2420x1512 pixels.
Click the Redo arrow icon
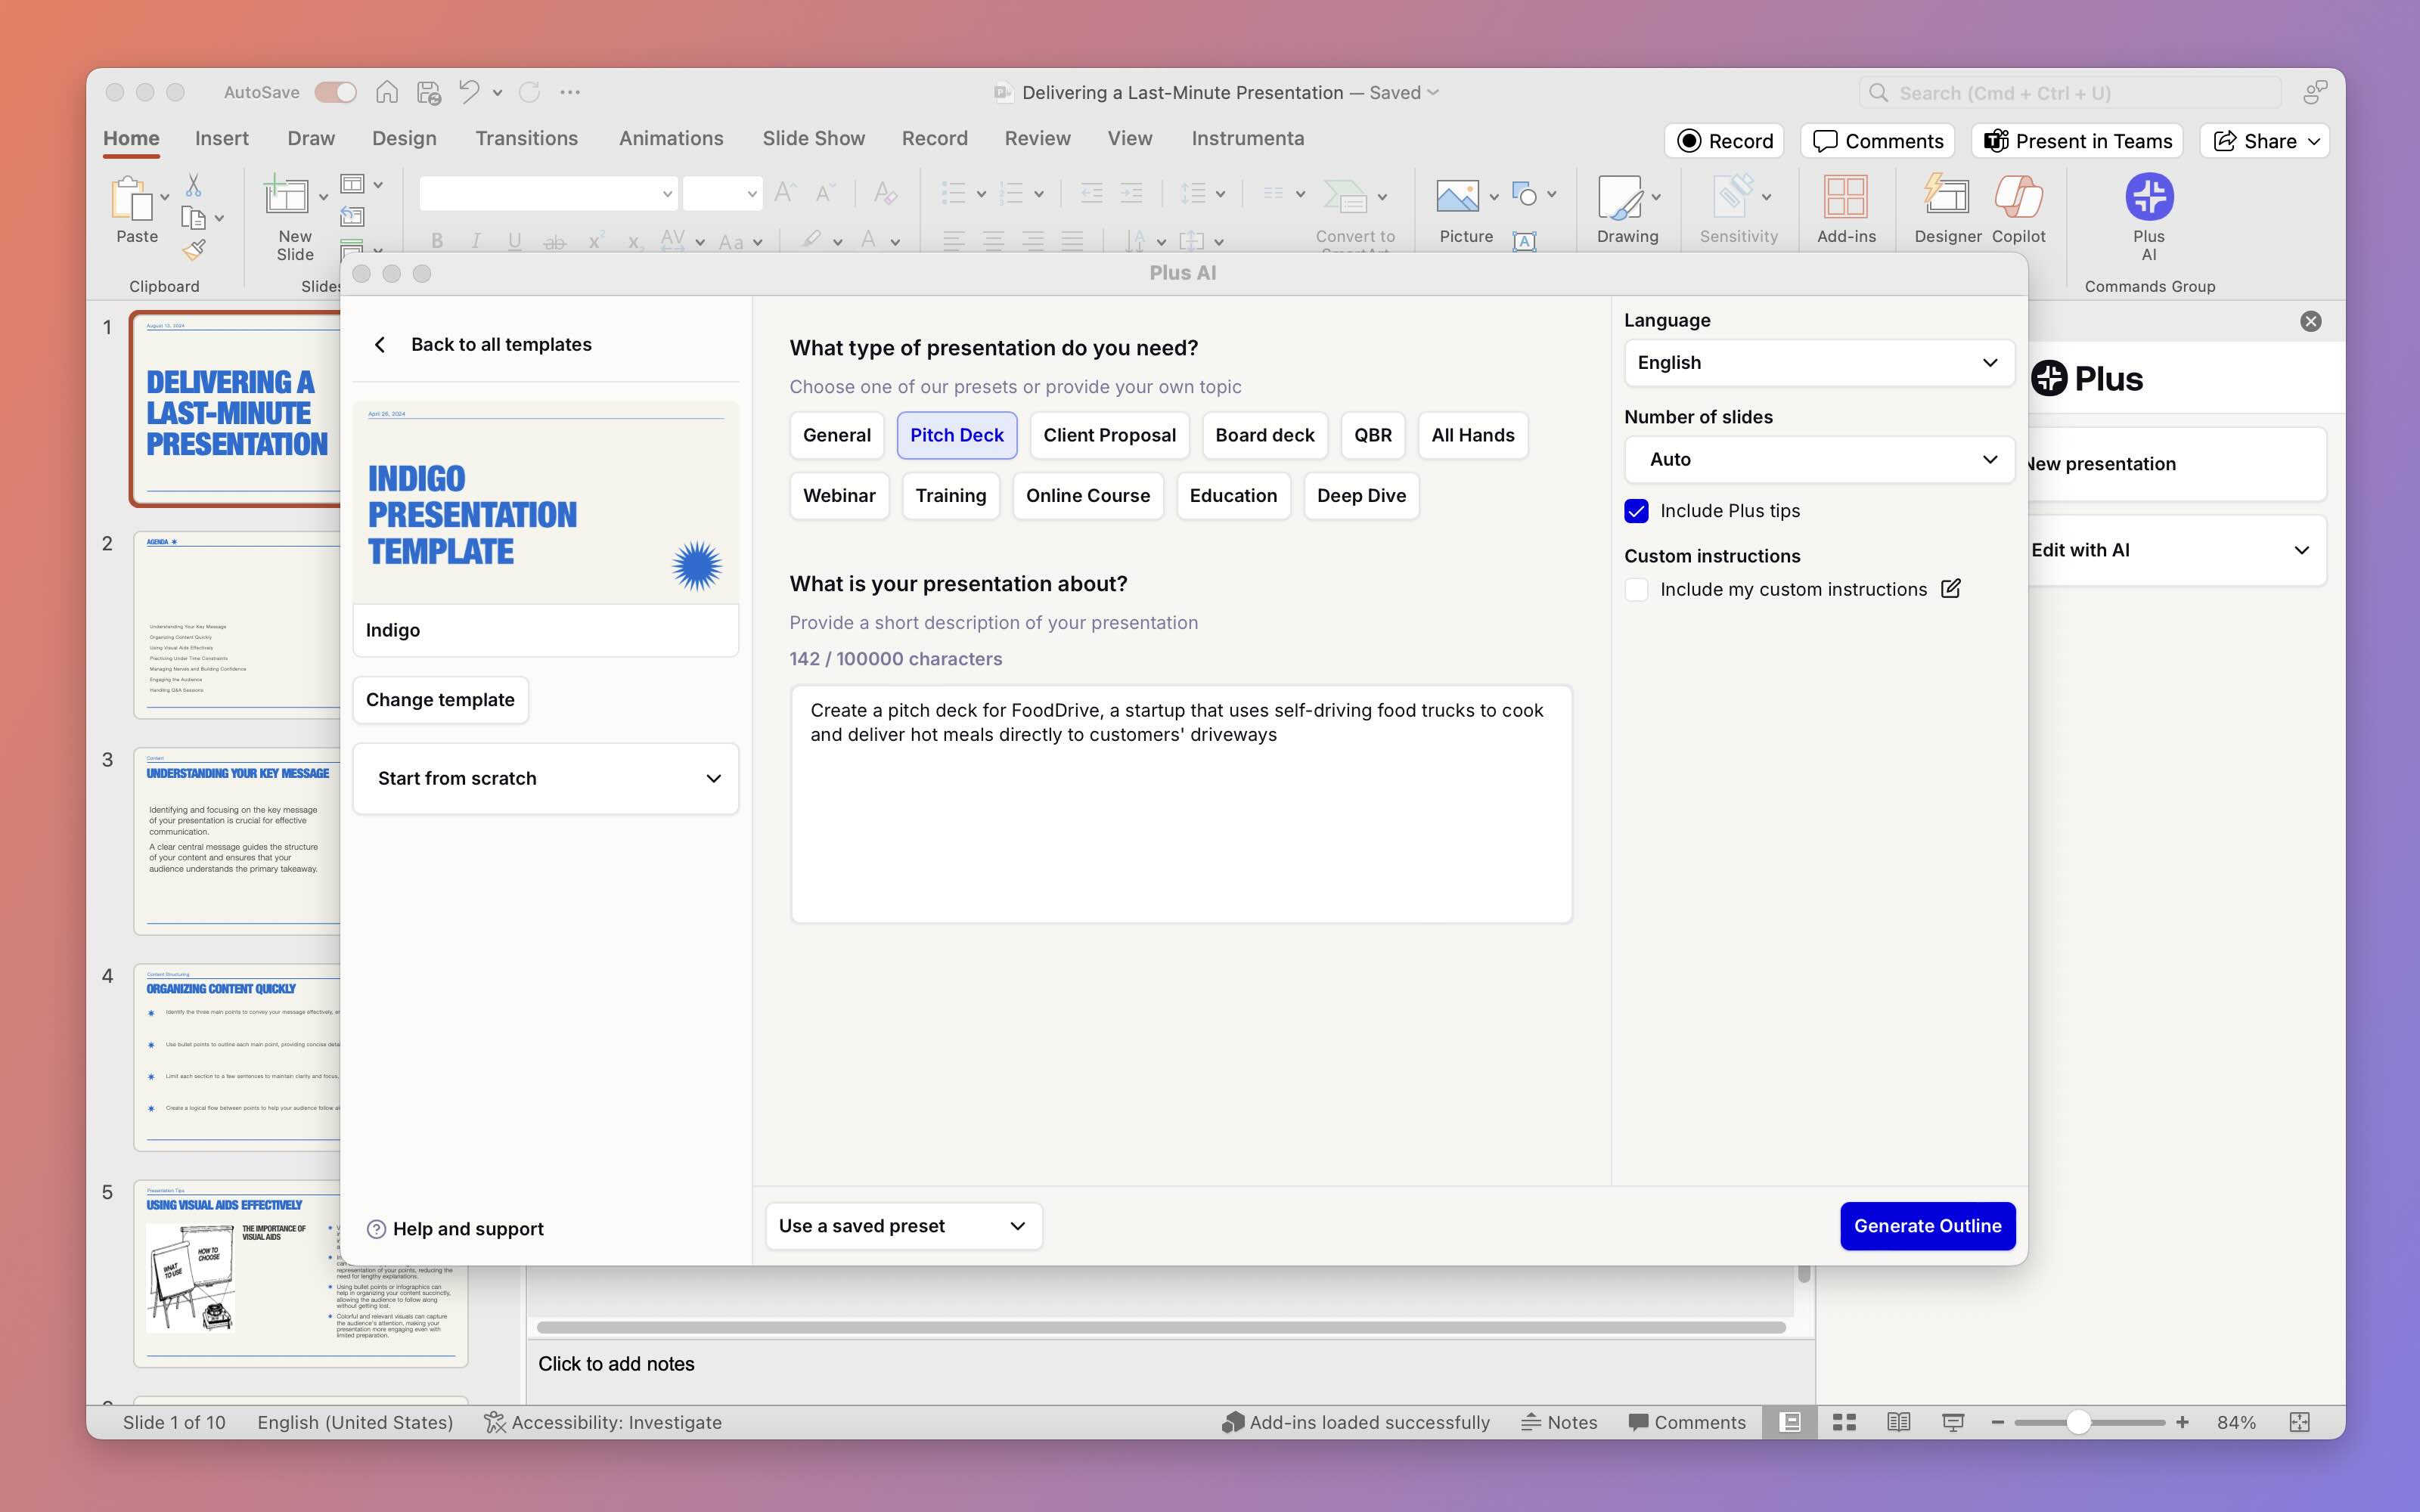click(x=530, y=92)
